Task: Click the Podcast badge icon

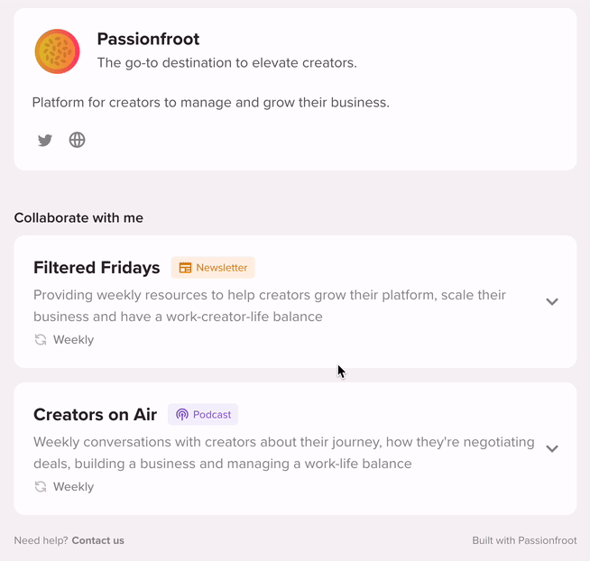Action: [182, 415]
